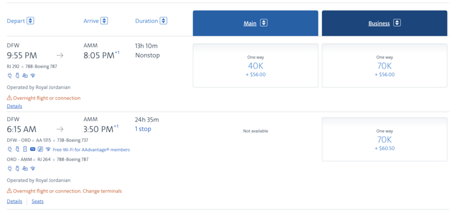Sort by Main fare using its arrows
Image resolution: width=455 pixels, height=213 pixels.
pos(263,23)
